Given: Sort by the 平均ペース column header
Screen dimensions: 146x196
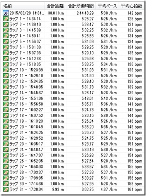Looking at the screenshot, I should pyautogui.click(x=107, y=6).
